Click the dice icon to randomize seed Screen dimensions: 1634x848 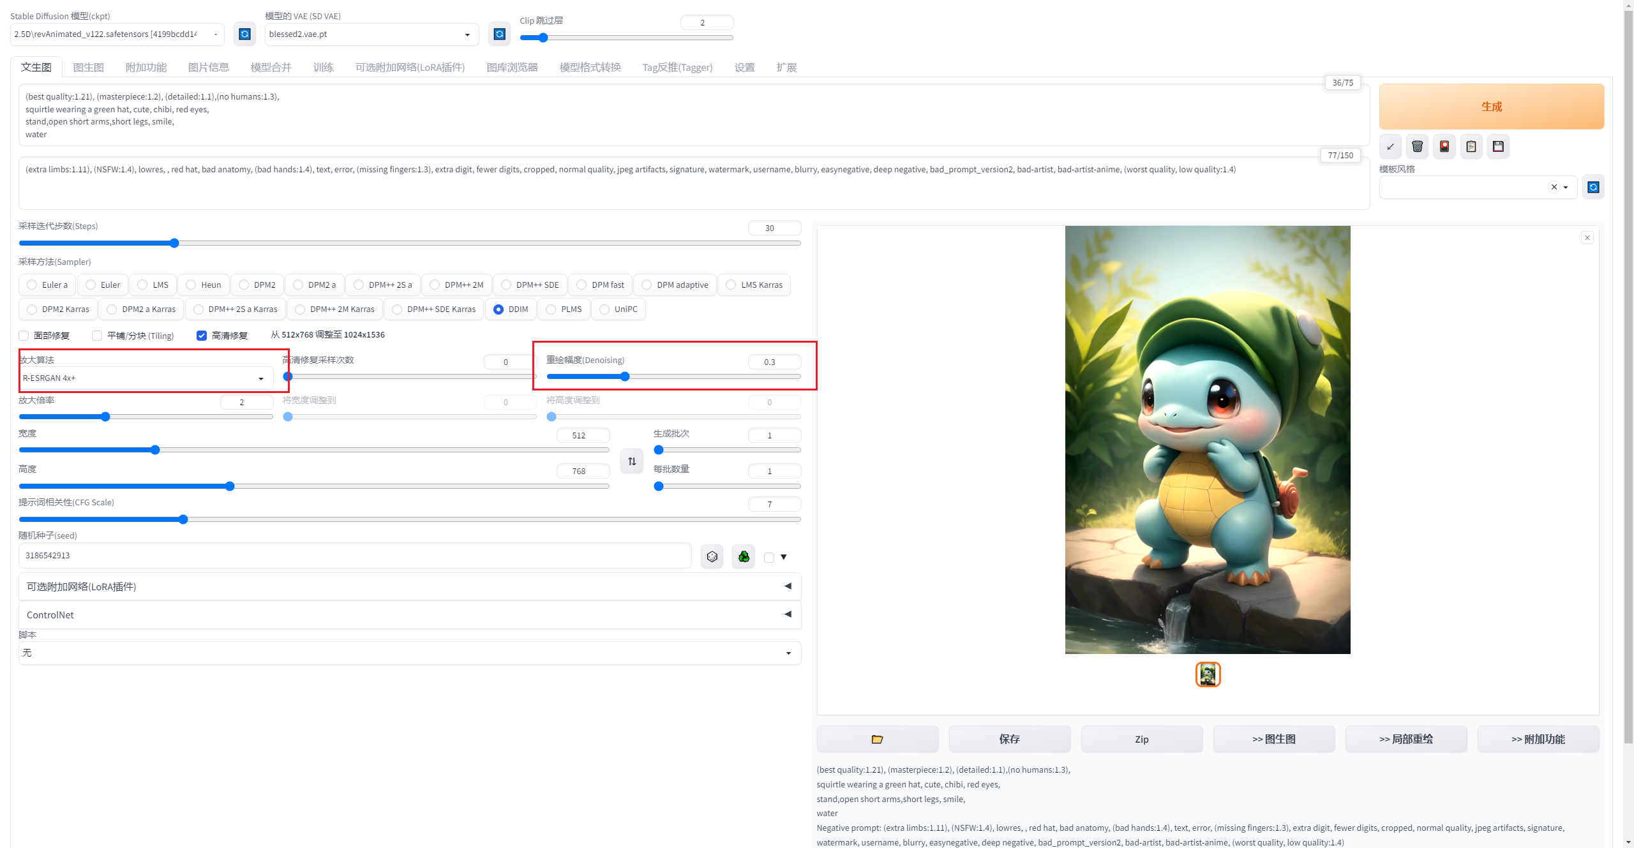[x=712, y=557]
